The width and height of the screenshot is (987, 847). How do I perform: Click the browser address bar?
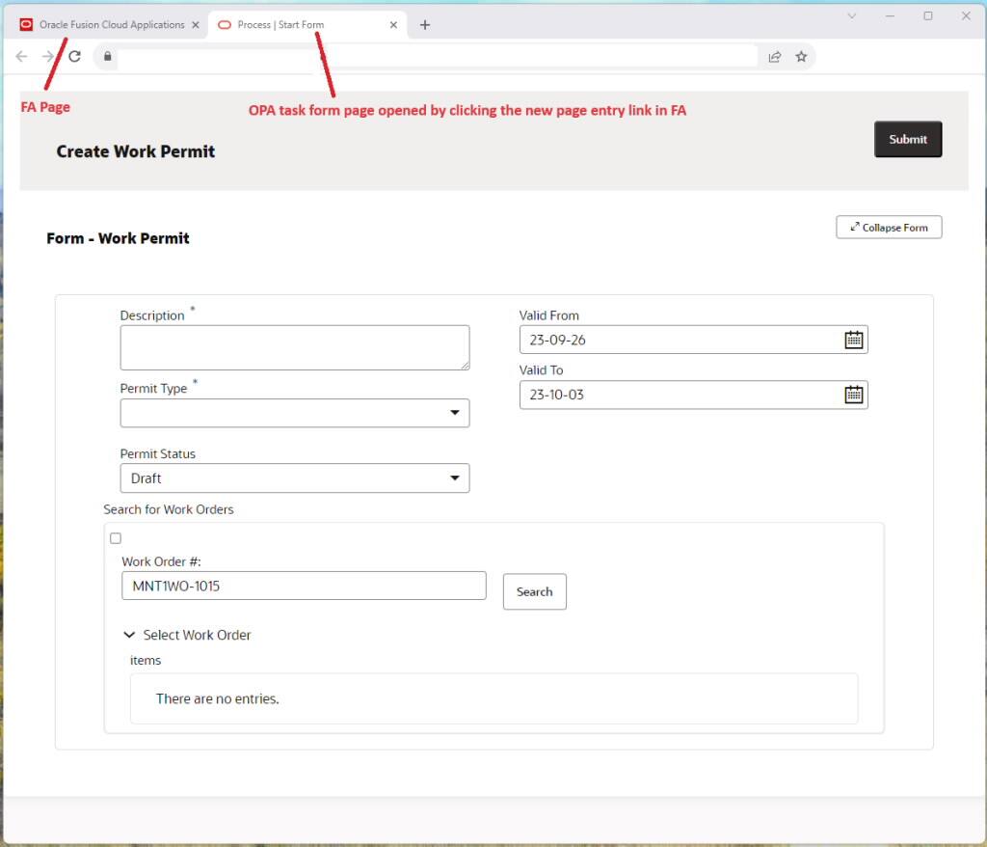[x=434, y=56]
